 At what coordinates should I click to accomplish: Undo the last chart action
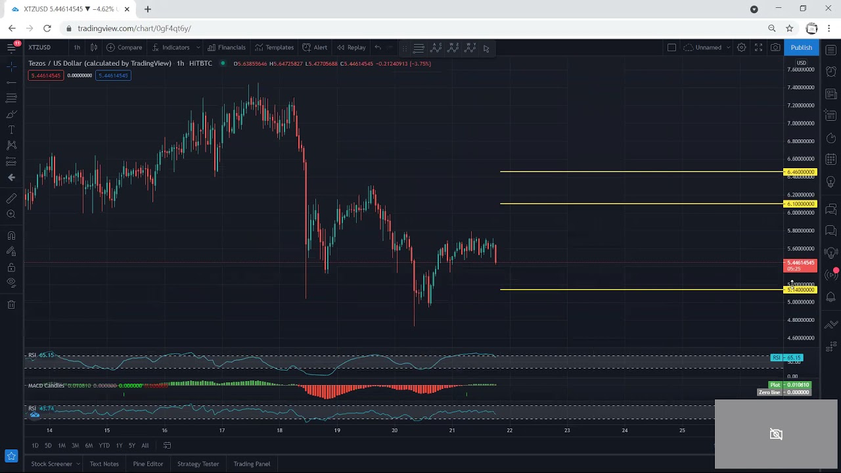tap(378, 47)
